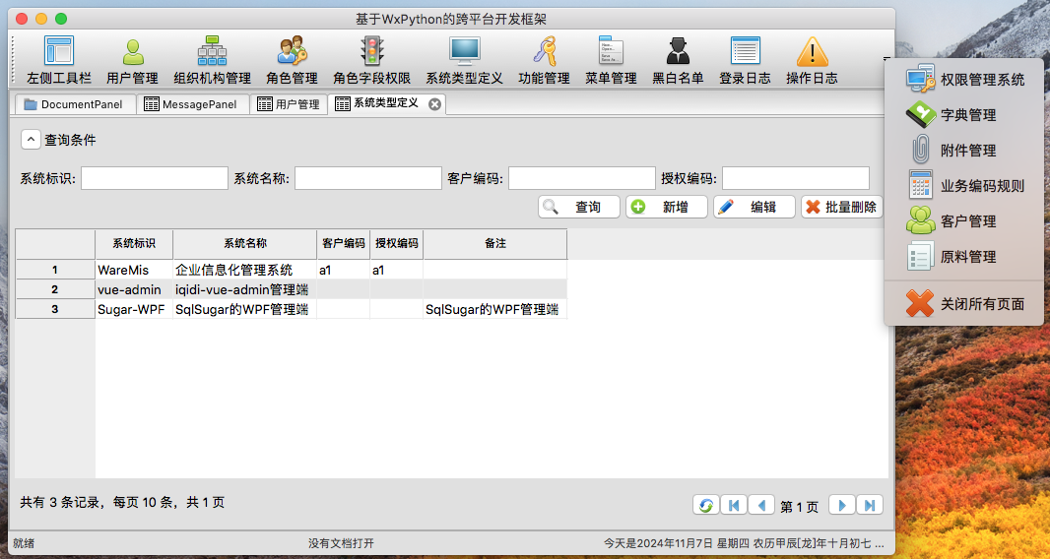
Task: Focus the 客户编码 input field
Action: (x=582, y=179)
